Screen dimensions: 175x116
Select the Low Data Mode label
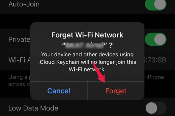[x=33, y=108]
